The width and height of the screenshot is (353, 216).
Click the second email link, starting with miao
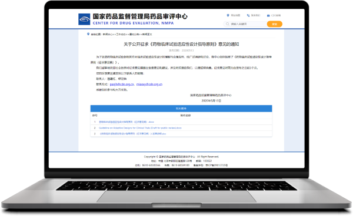(x=149, y=85)
